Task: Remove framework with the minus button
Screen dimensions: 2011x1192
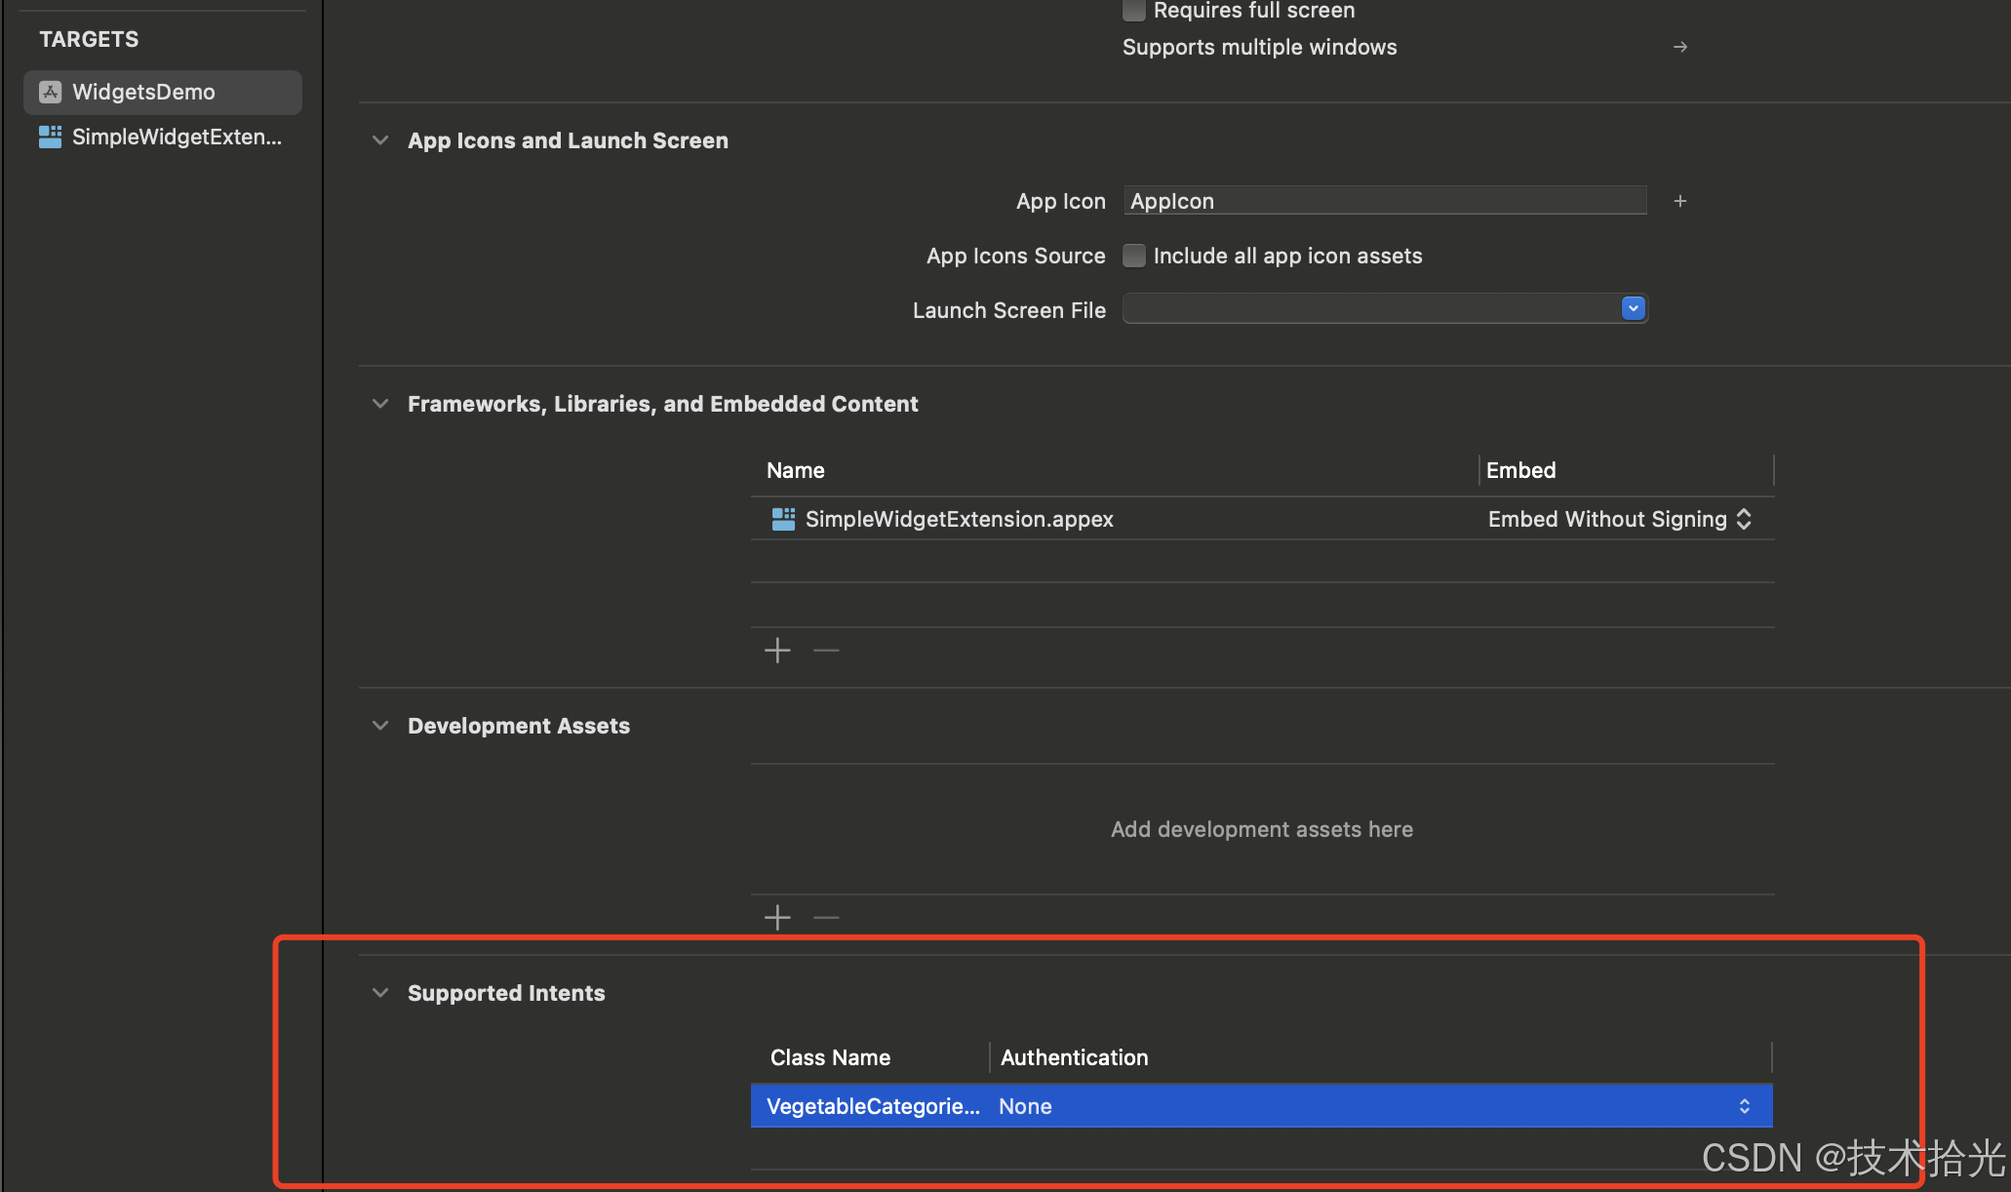Action: coord(826,651)
